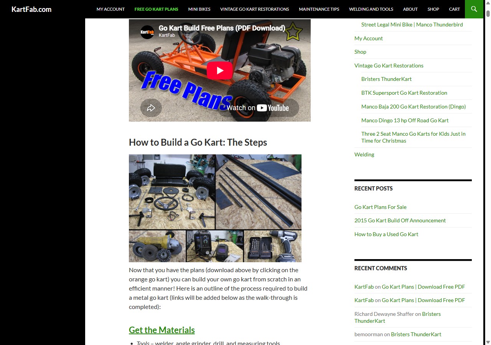Open the Get the Materials link
Screen dimensions: 491x345
click(x=162, y=330)
